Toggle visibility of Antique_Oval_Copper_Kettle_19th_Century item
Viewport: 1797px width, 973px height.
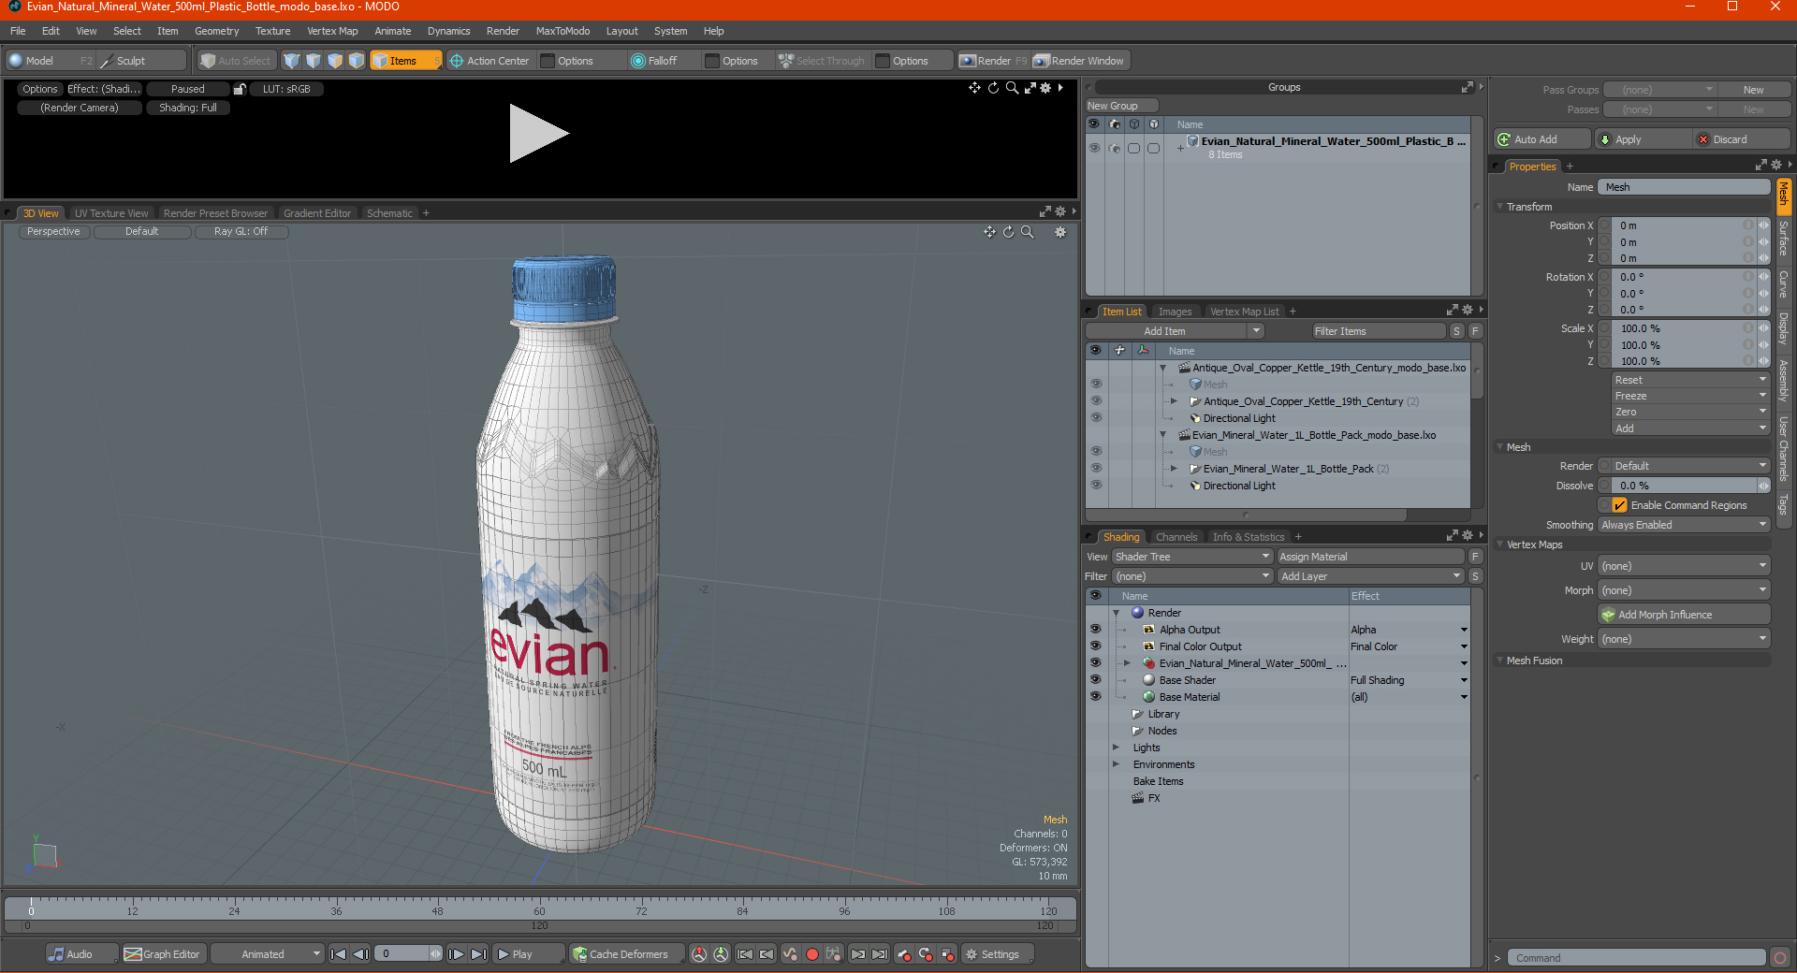1096,401
